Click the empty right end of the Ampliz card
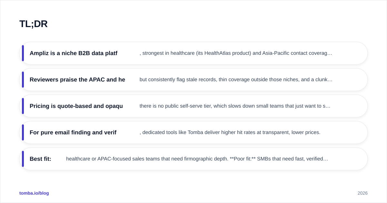Image resolution: width=387 pixels, height=203 pixels. [x=349, y=53]
